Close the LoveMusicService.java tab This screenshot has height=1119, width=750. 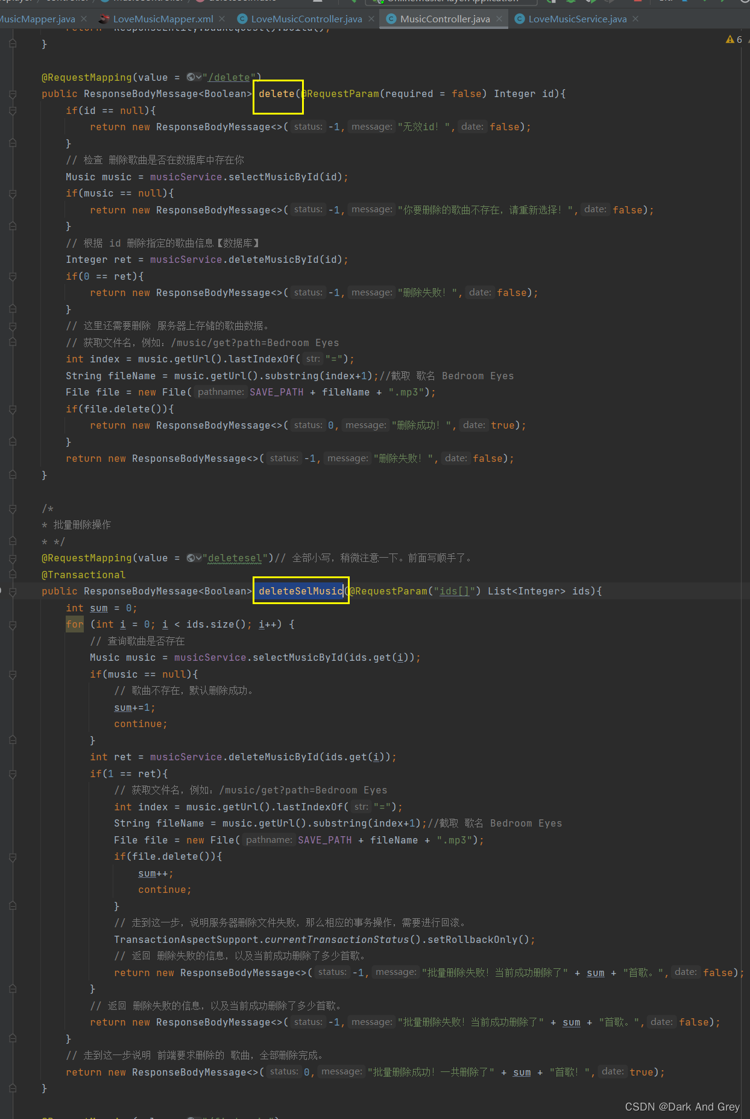click(x=635, y=19)
